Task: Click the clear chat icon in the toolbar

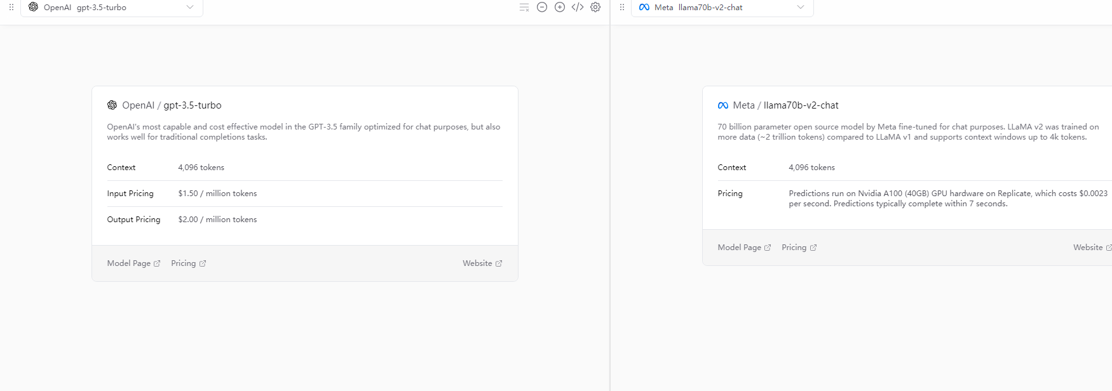Action: (x=524, y=7)
